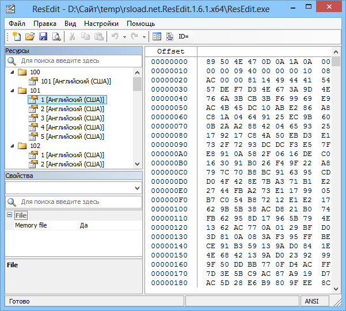Screen dimensions: 346x311
Task: Click offset 000000A0 in hex view
Action: 169,154
